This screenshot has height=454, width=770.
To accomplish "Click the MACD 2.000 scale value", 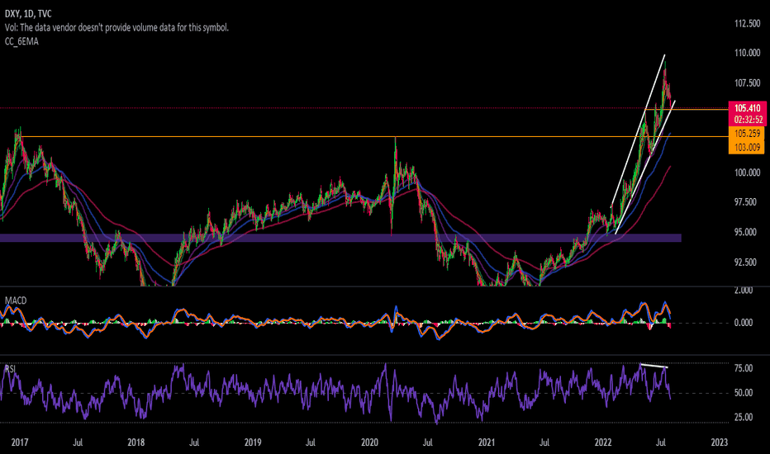I will pyautogui.click(x=744, y=290).
